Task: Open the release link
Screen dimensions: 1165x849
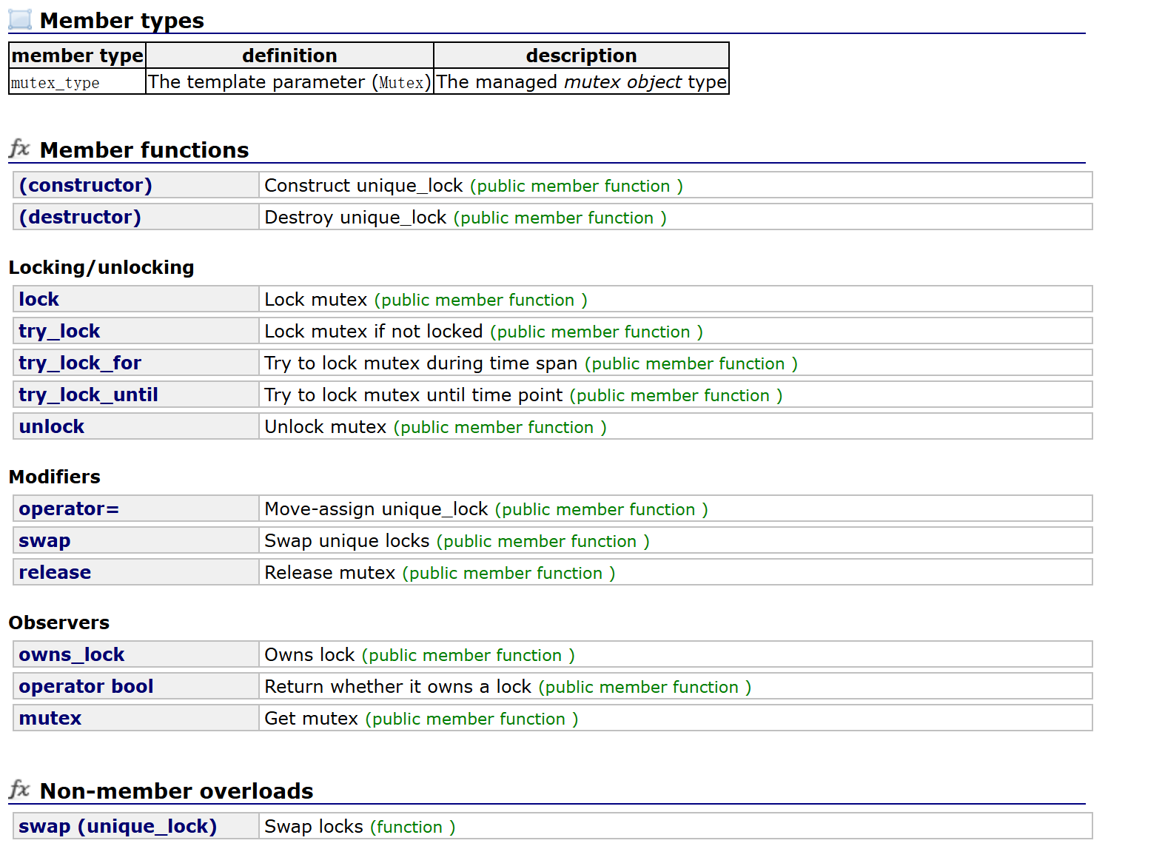Action: (55, 572)
